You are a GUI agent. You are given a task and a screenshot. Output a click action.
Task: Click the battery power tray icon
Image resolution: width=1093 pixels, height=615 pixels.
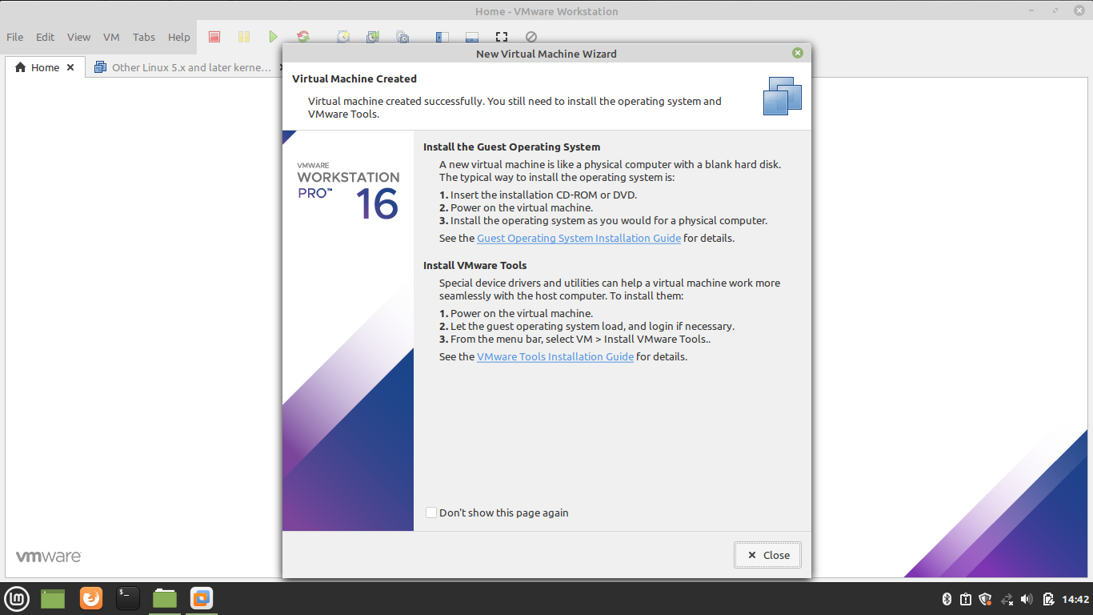(1048, 599)
